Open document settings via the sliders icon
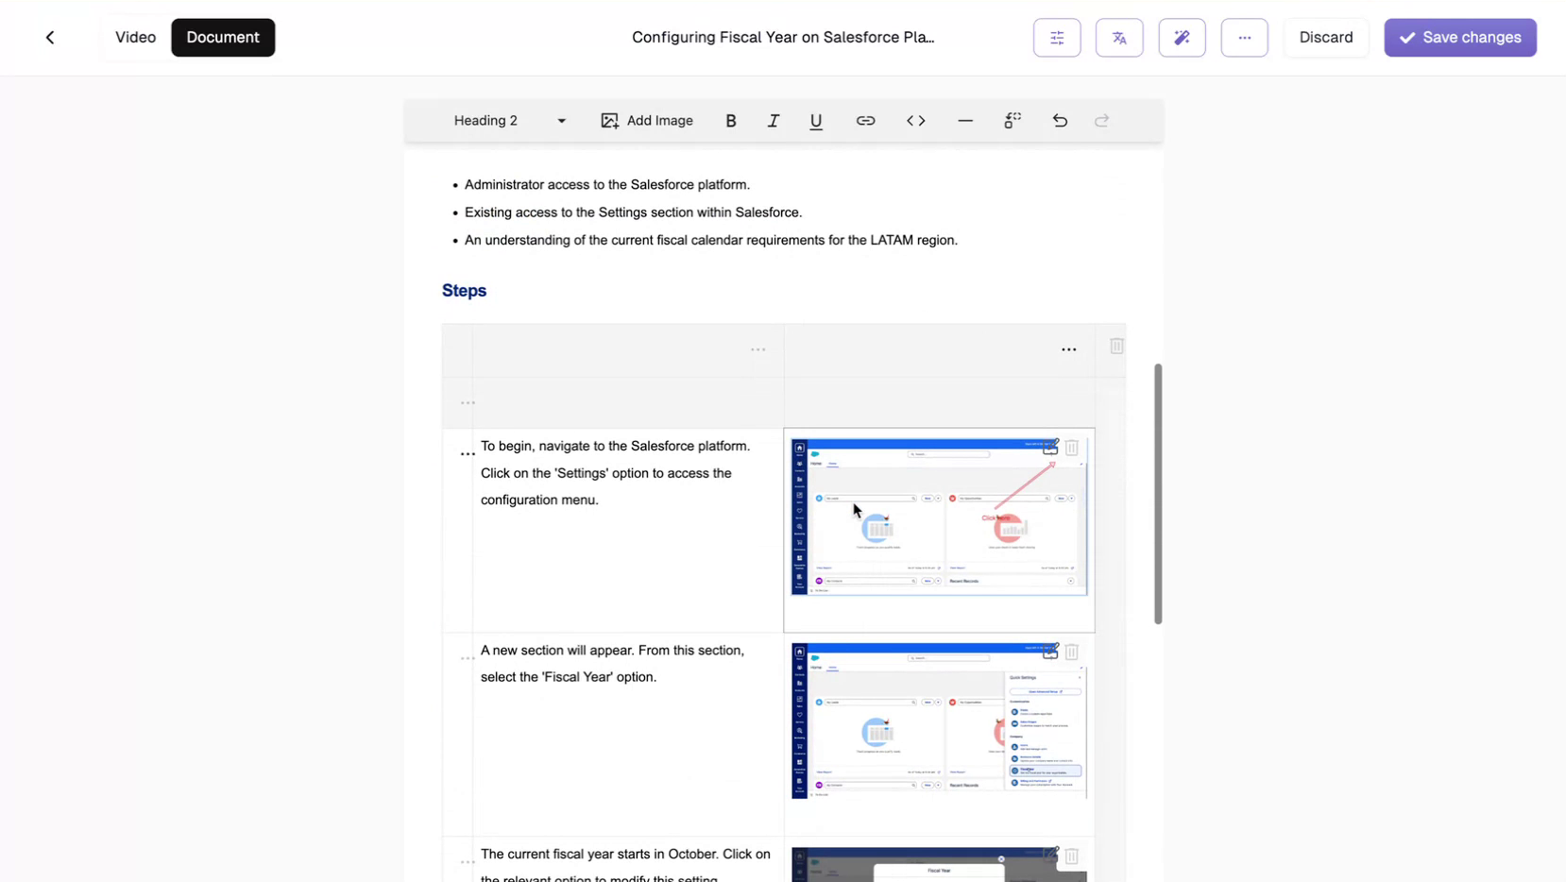Image resolution: width=1566 pixels, height=882 pixels. pyautogui.click(x=1057, y=38)
